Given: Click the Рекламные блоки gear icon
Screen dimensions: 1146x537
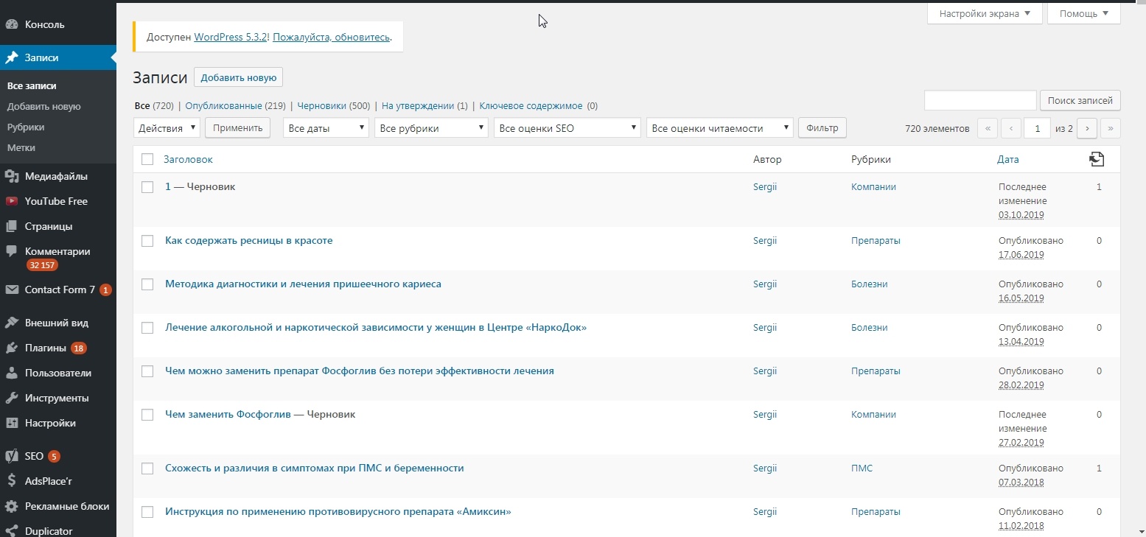Looking at the screenshot, I should pos(12,506).
